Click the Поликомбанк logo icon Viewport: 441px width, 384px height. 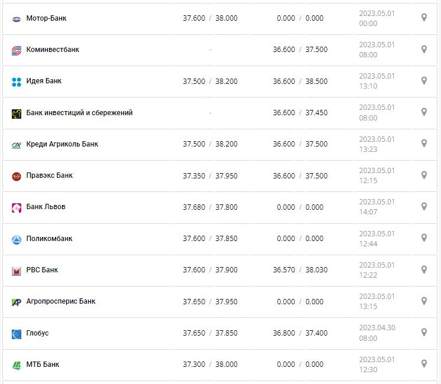coord(17,239)
